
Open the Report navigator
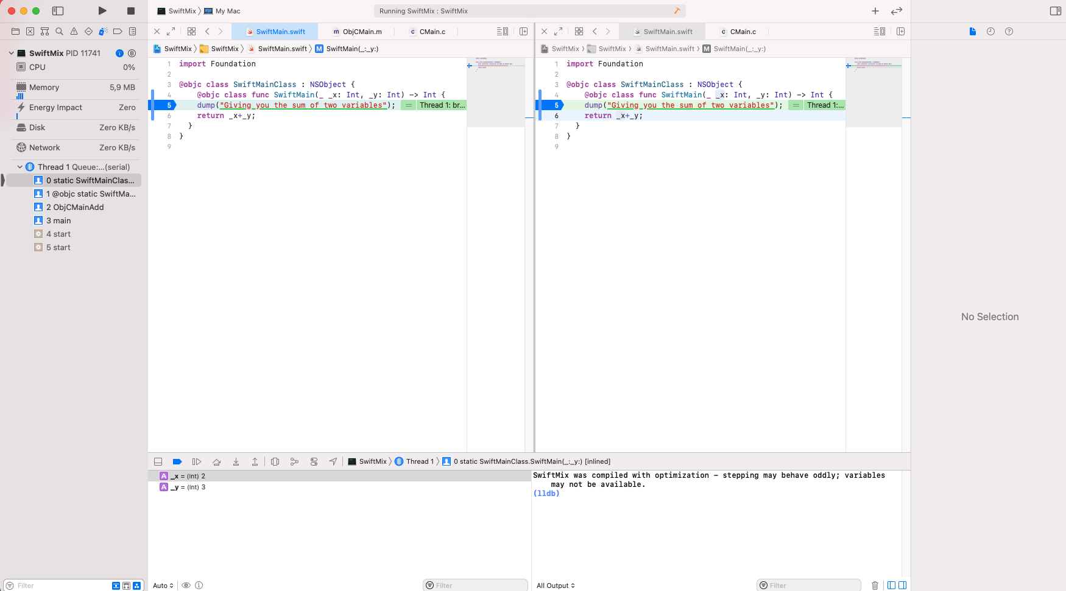(132, 32)
